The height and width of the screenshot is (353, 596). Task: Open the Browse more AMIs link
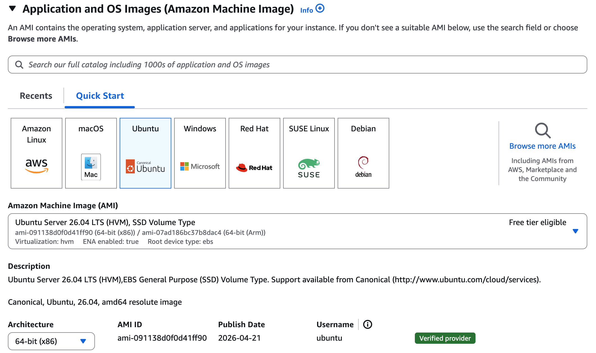[542, 146]
